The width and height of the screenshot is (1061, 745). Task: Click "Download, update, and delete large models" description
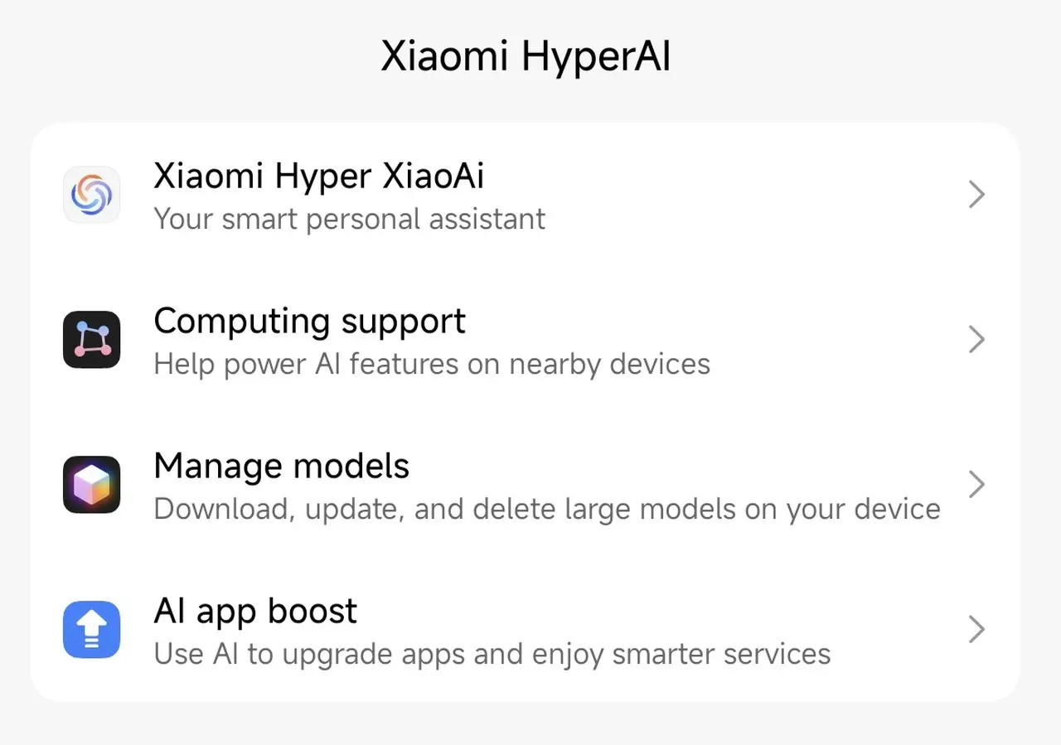click(x=547, y=509)
